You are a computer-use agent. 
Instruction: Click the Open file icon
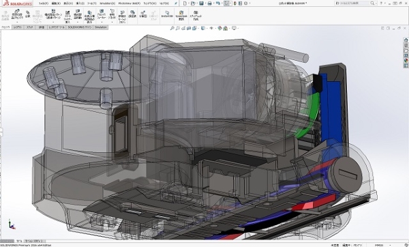tap(193, 3)
